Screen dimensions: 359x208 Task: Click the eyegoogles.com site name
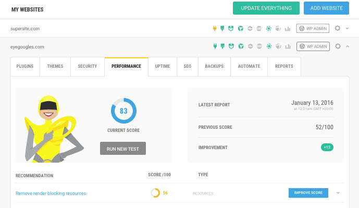click(x=27, y=47)
